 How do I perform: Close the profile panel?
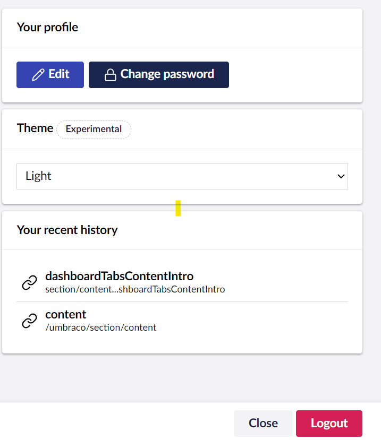tap(263, 423)
